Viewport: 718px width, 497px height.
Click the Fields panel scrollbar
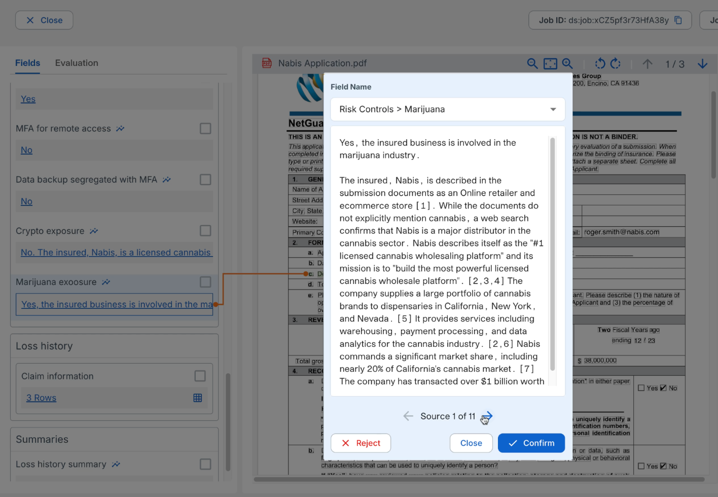click(x=228, y=421)
